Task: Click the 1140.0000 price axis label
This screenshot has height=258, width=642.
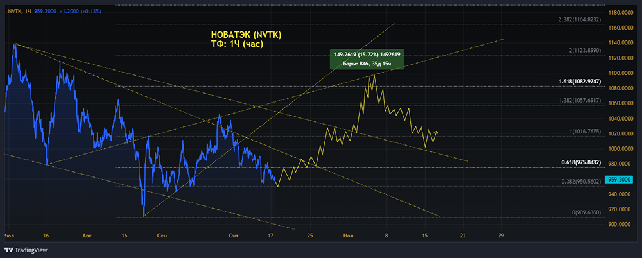Action: pos(621,43)
